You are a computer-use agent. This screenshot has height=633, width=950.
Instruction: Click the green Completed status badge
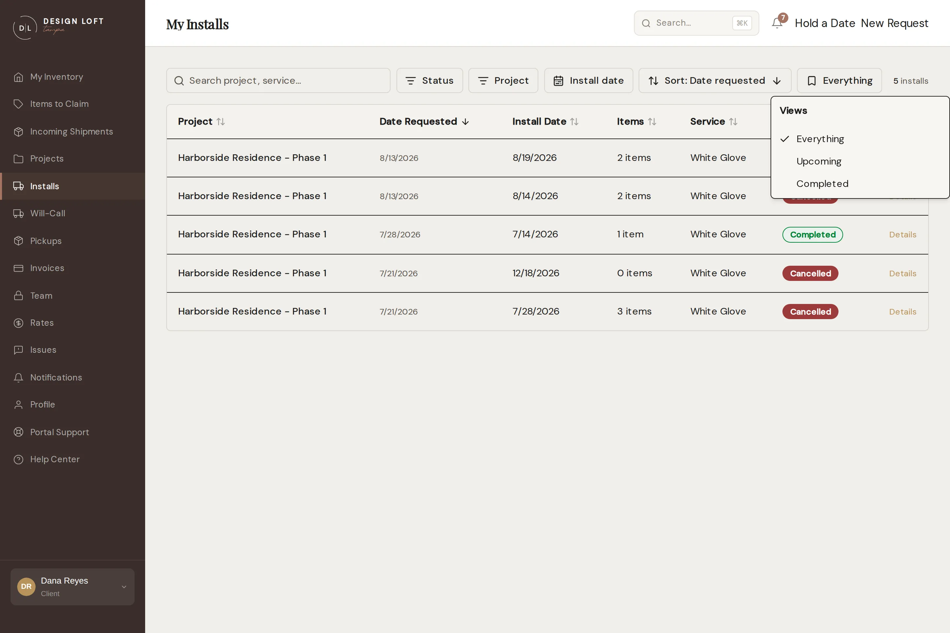[812, 234]
